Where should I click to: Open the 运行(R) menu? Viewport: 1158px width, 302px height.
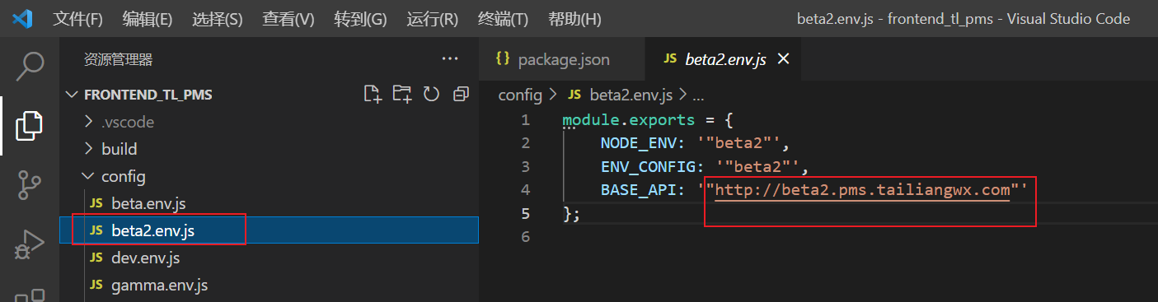[x=432, y=19]
